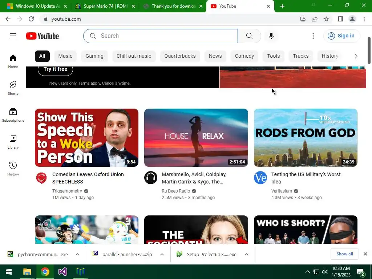The image size is (372, 279).
Task: Show hidden system tray icons
Action: (307, 272)
